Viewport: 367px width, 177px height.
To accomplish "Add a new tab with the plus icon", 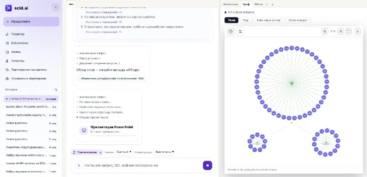I will [x=272, y=4].
